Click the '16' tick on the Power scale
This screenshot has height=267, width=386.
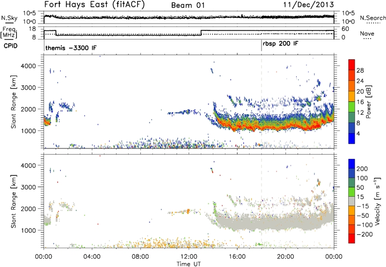pyautogui.click(x=360, y=102)
